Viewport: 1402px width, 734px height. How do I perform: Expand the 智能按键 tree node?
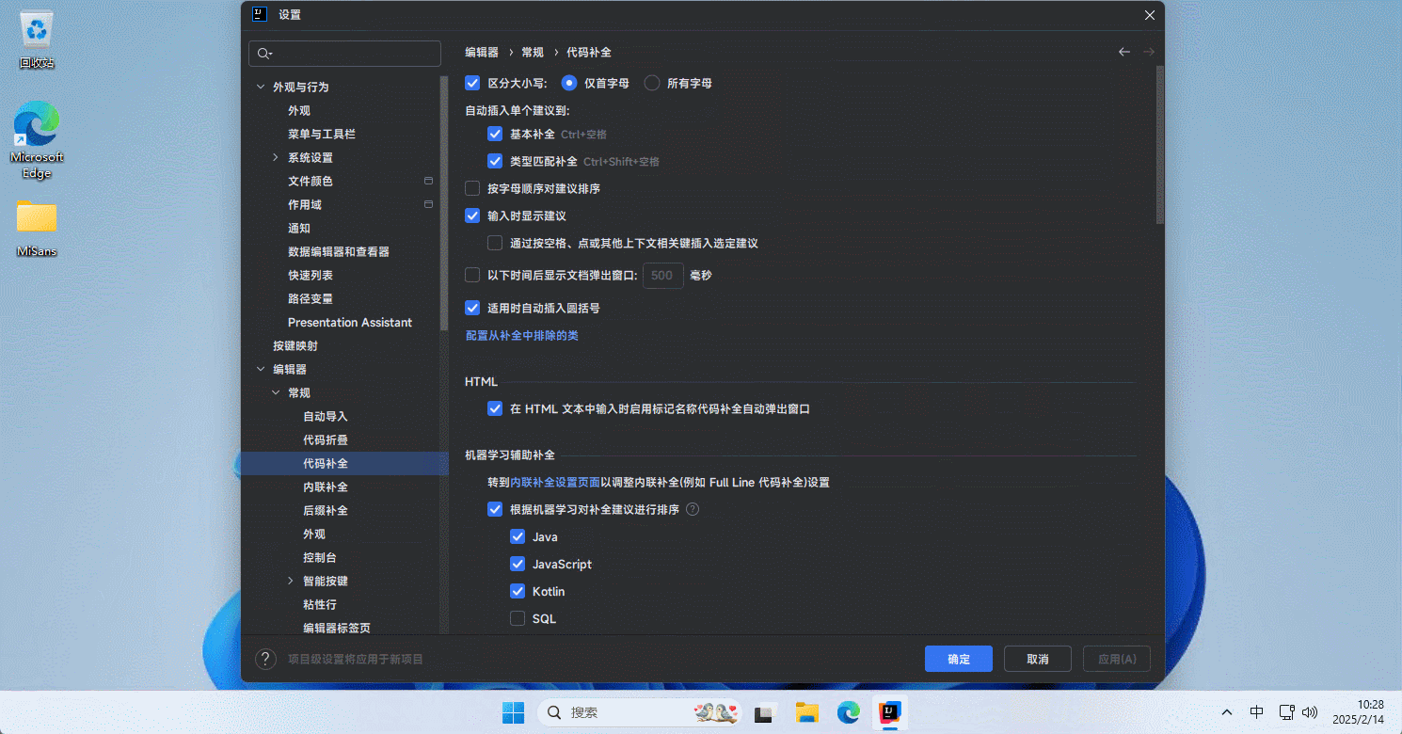(291, 582)
